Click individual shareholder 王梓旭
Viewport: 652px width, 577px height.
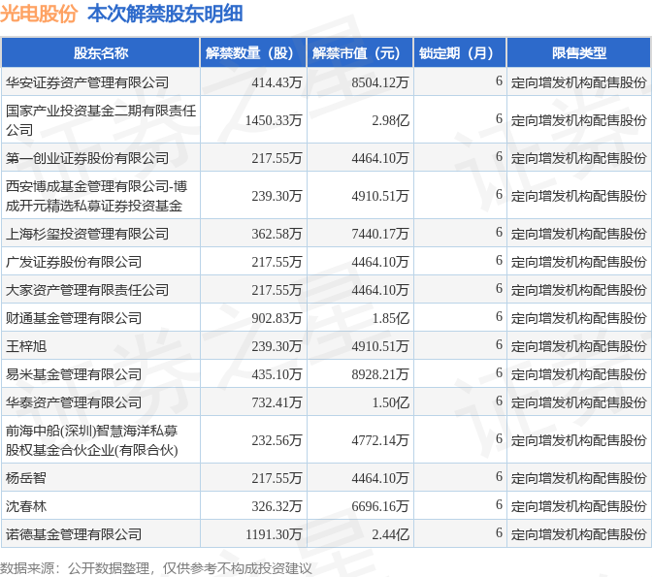[26, 346]
